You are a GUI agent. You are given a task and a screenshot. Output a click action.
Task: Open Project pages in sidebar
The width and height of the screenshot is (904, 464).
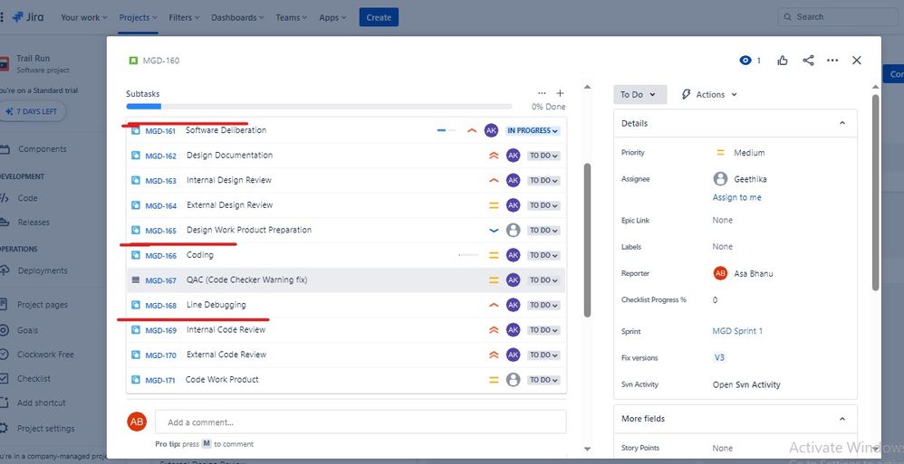(x=42, y=305)
